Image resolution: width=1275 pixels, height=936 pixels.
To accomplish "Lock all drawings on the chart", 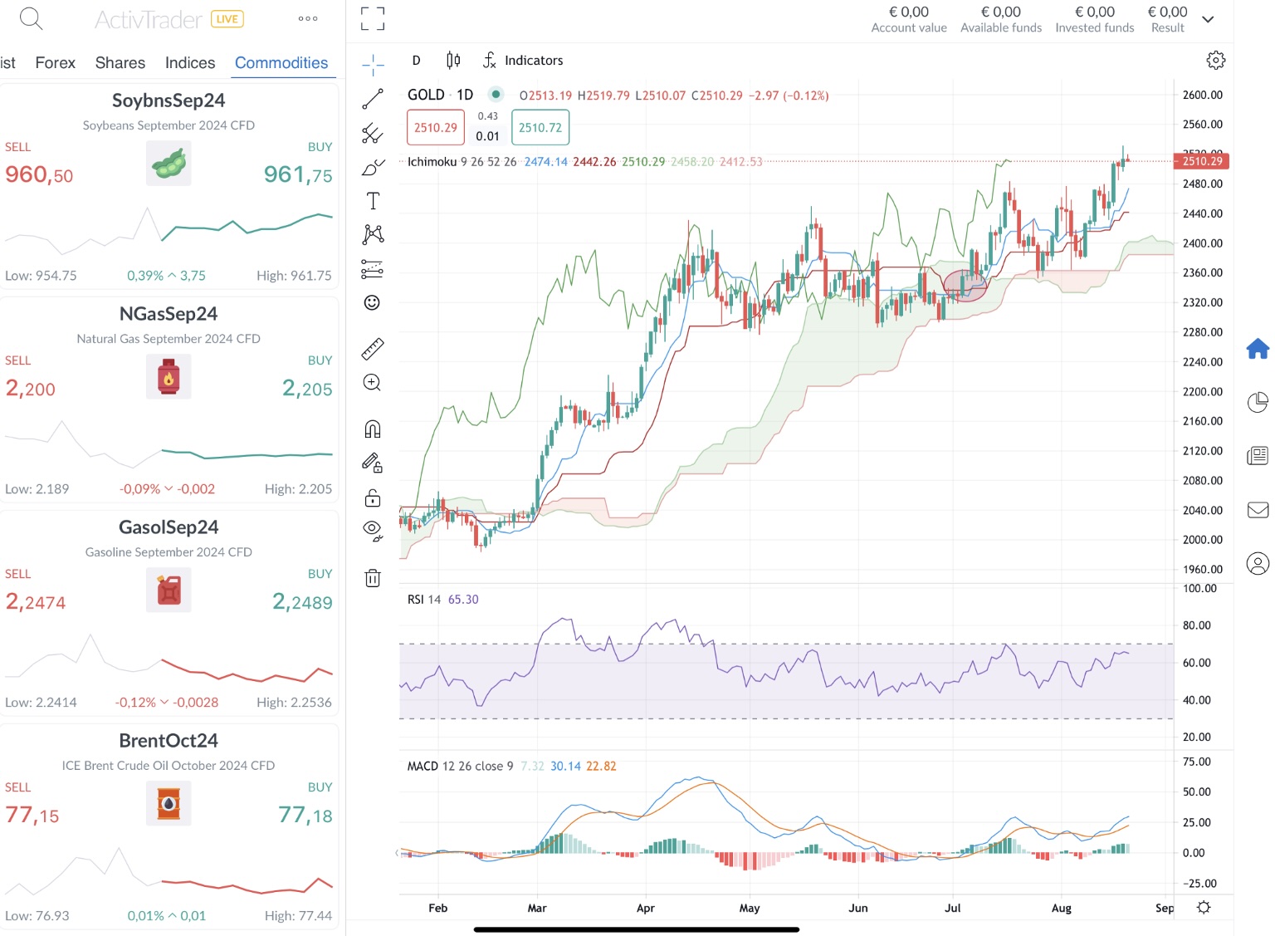I will [x=372, y=497].
